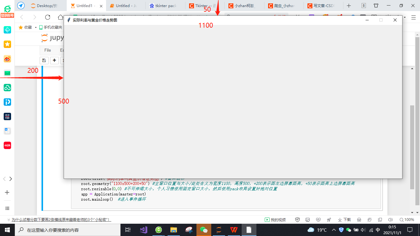420x236 pixels.
Task: Open the Jupyter File menu
Action: pyautogui.click(x=48, y=50)
